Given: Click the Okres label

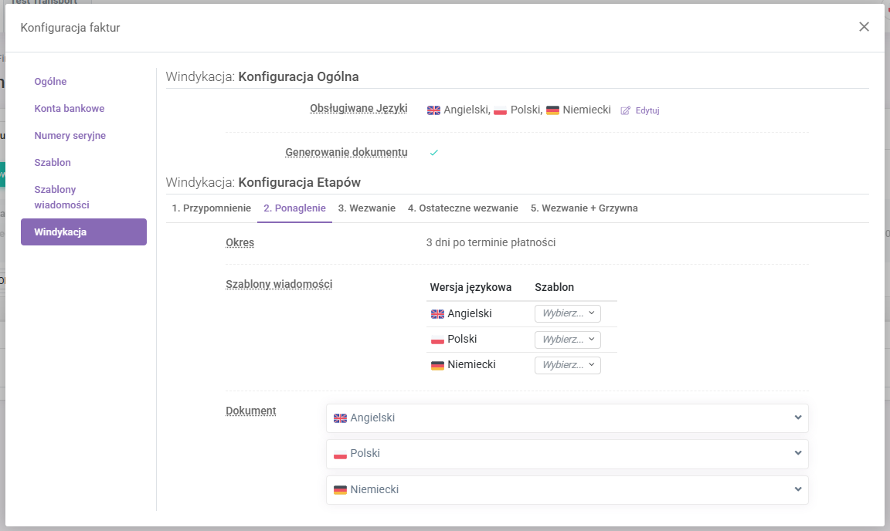Looking at the screenshot, I should (240, 242).
